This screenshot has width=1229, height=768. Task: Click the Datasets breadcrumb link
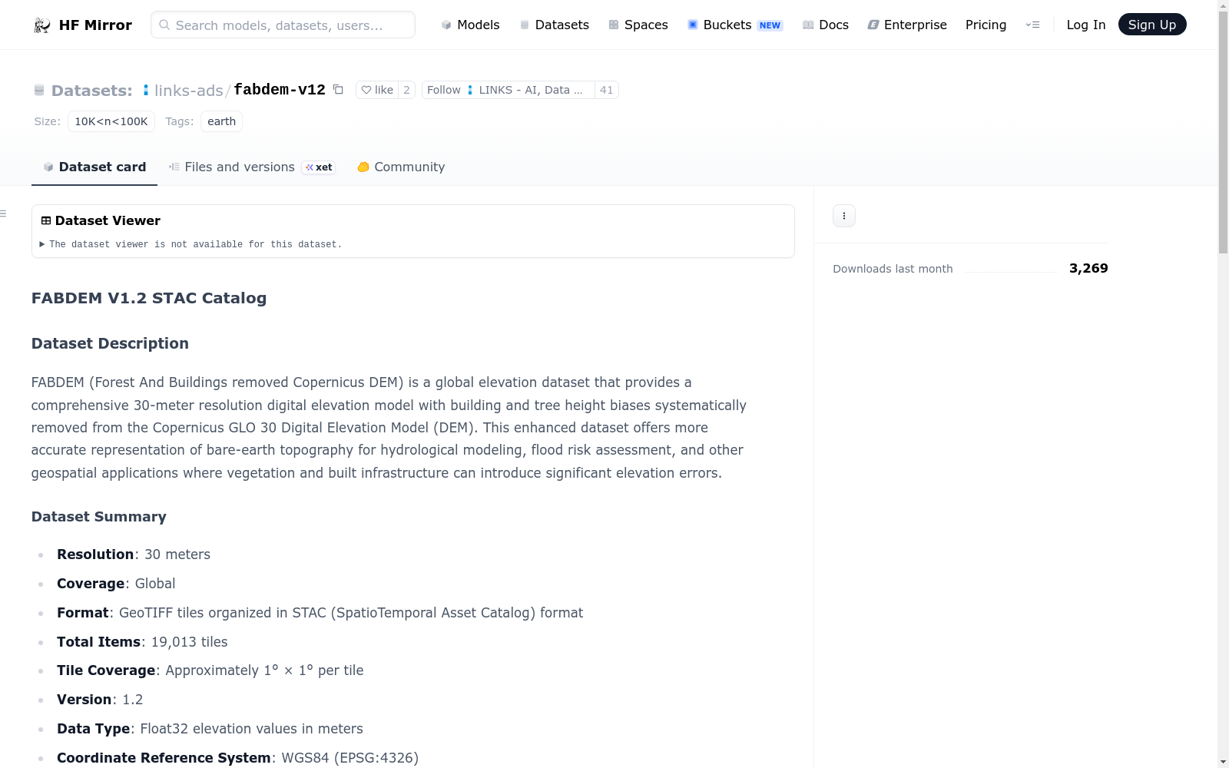(92, 91)
